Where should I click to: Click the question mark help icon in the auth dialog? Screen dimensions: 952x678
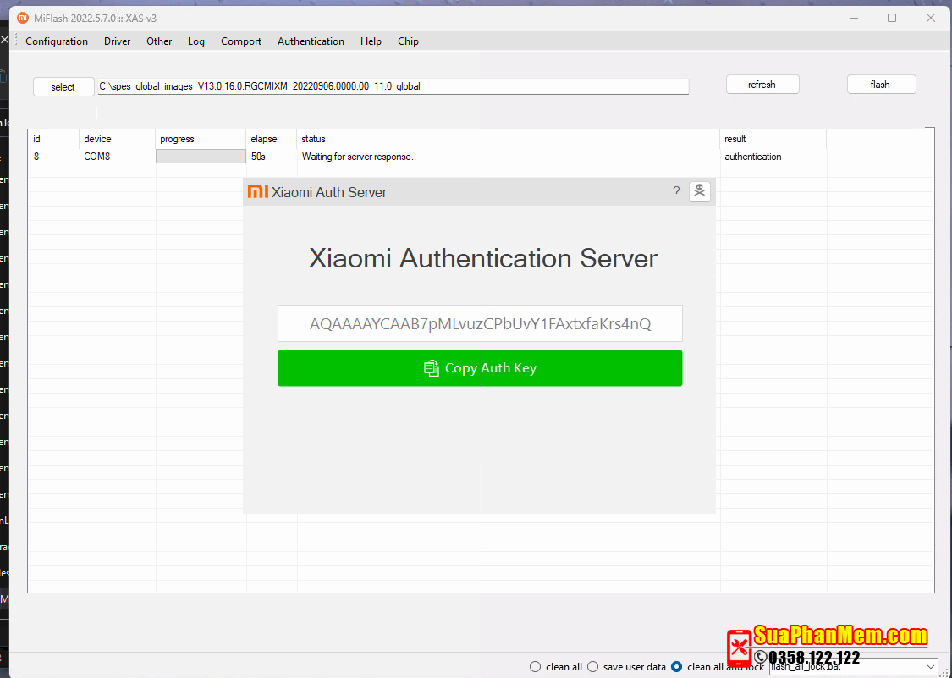tap(676, 191)
